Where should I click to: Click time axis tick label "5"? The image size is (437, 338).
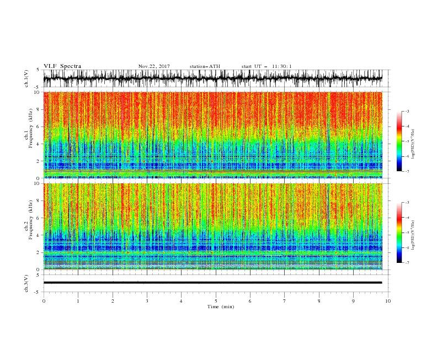point(216,301)
